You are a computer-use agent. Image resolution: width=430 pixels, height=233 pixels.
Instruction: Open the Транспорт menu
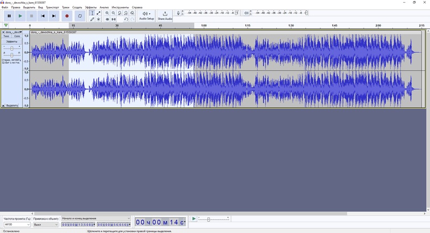pyautogui.click(x=53, y=7)
